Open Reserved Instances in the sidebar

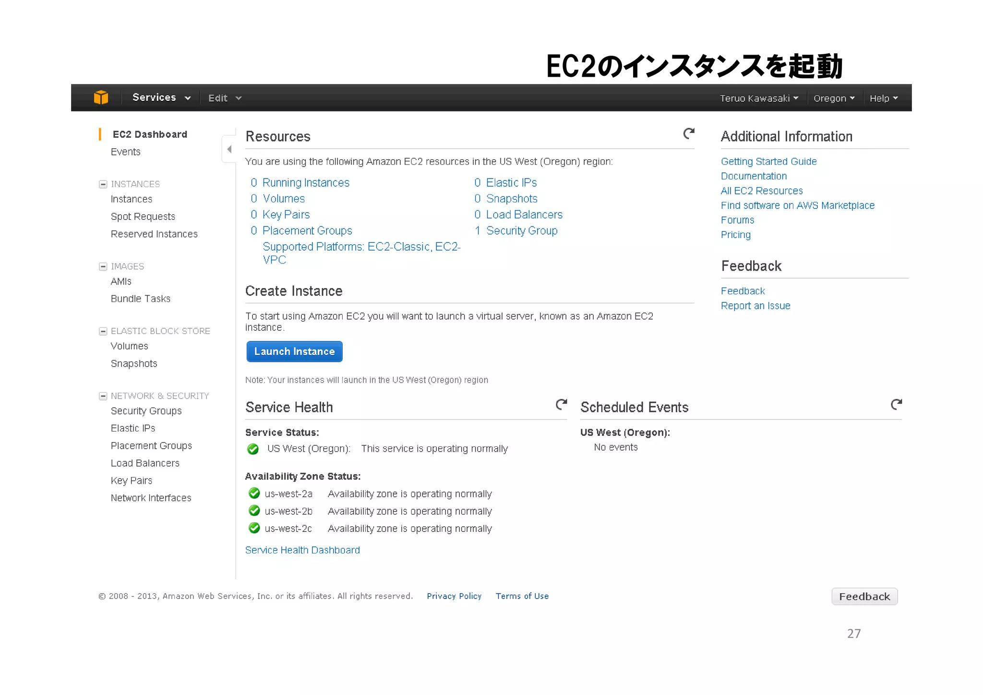[x=154, y=234]
